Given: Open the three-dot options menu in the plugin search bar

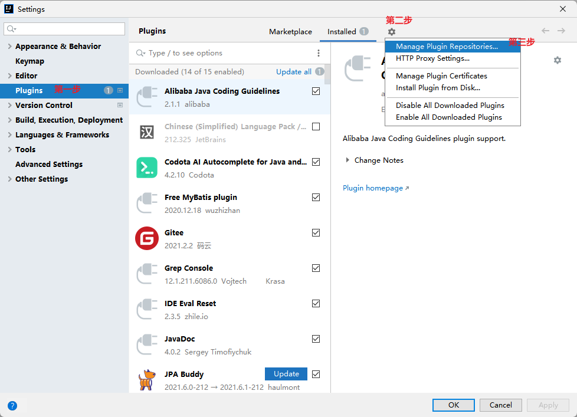Looking at the screenshot, I should pos(319,53).
